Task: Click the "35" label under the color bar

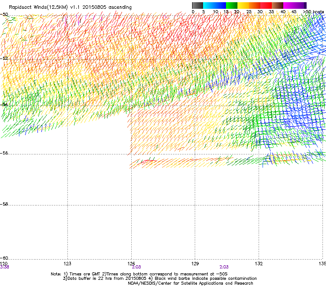Action: 271,12
